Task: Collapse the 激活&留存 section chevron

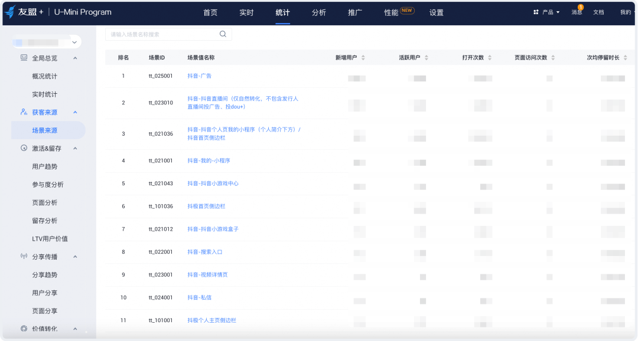Action: pyautogui.click(x=75, y=148)
